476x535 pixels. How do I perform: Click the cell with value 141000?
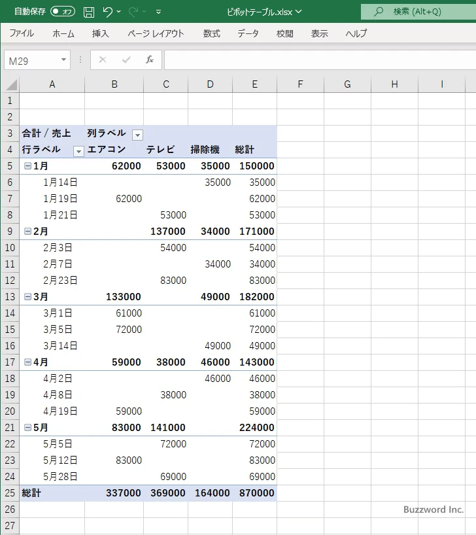point(165,428)
